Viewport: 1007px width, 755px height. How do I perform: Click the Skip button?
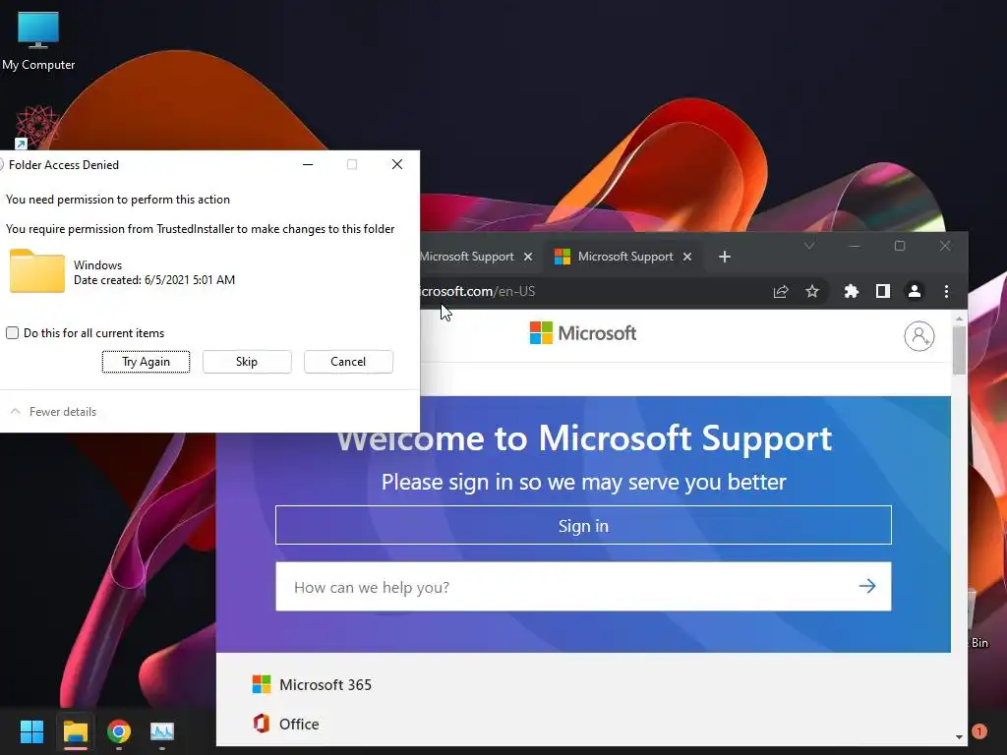tap(247, 362)
